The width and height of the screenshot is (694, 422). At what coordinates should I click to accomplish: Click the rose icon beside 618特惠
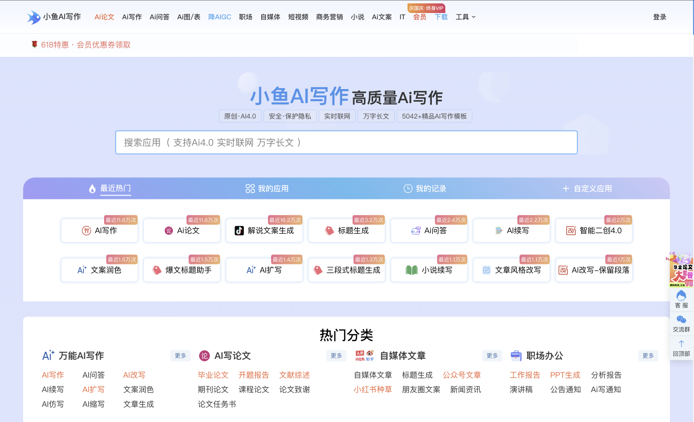point(35,44)
